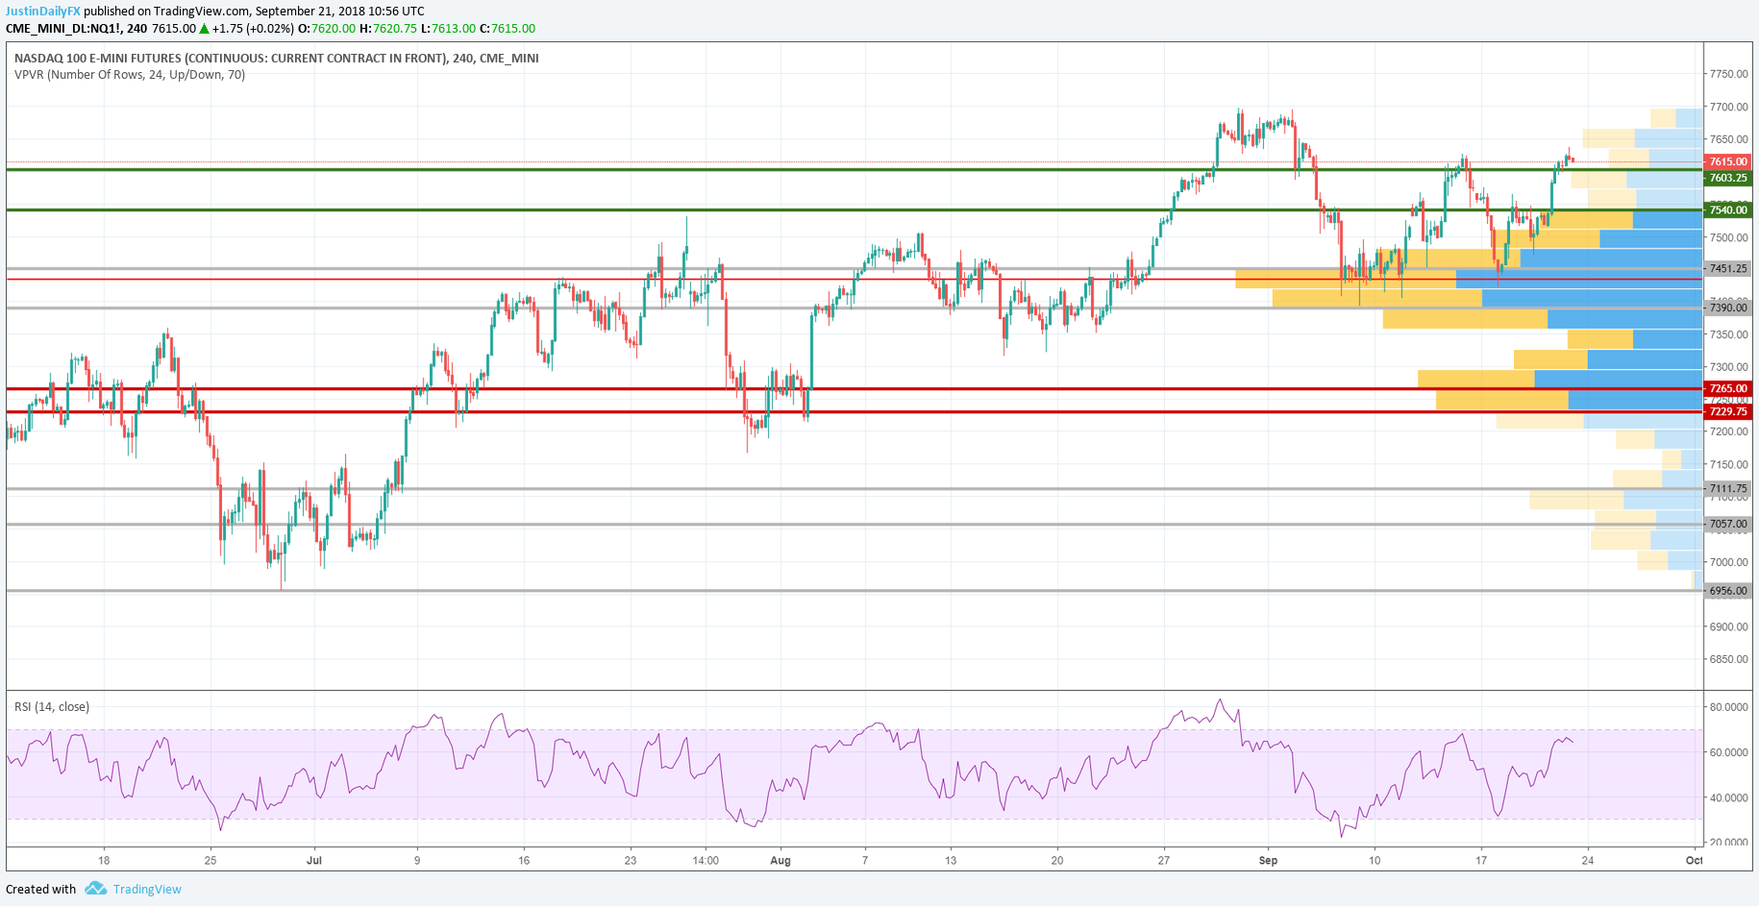Click the 60.0000 RSI scale value
The height and width of the screenshot is (906, 1759).
coord(1728,751)
